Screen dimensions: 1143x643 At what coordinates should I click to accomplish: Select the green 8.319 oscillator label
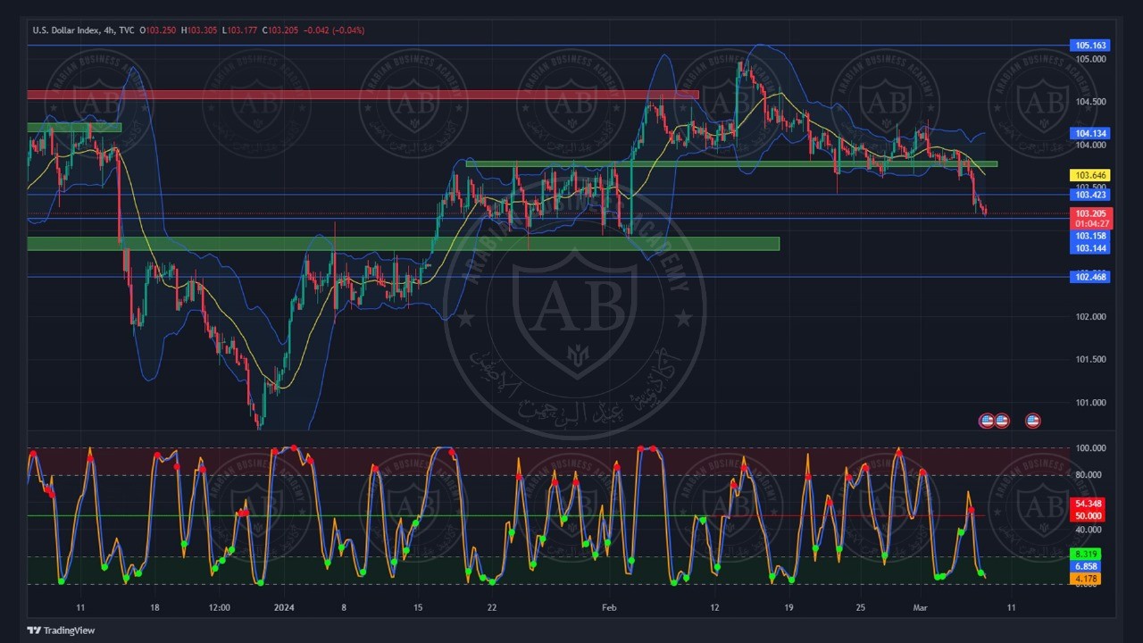(1087, 555)
